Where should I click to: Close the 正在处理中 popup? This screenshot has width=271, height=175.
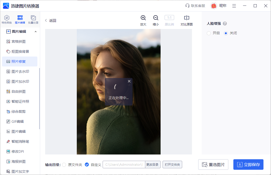(x=129, y=81)
